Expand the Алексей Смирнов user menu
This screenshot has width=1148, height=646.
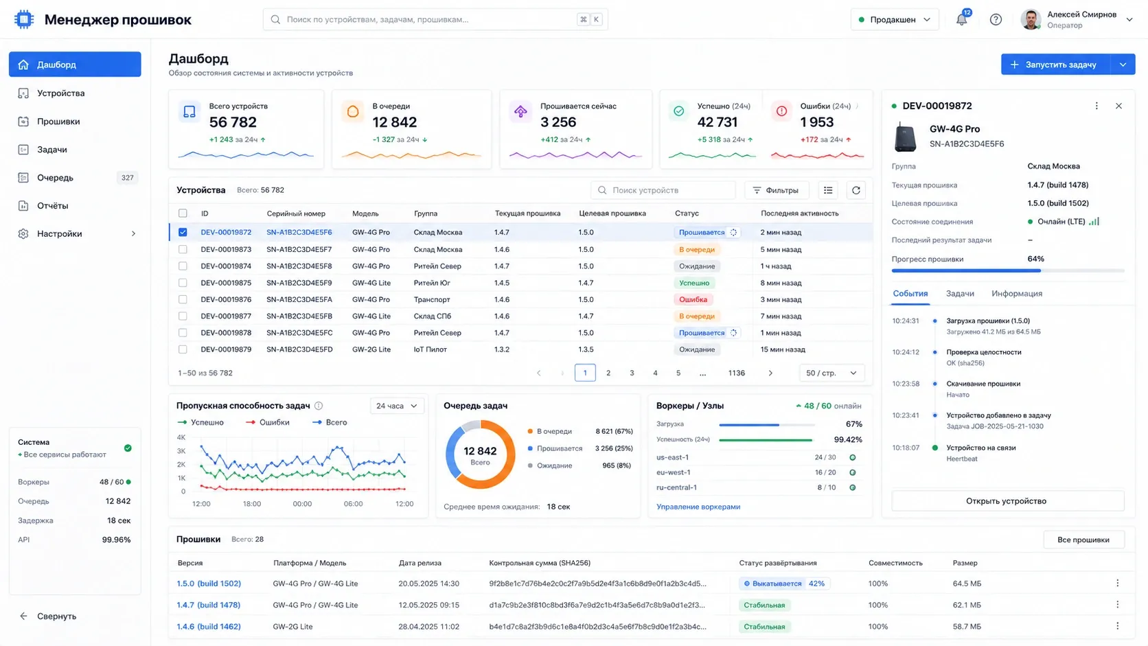point(1129,19)
